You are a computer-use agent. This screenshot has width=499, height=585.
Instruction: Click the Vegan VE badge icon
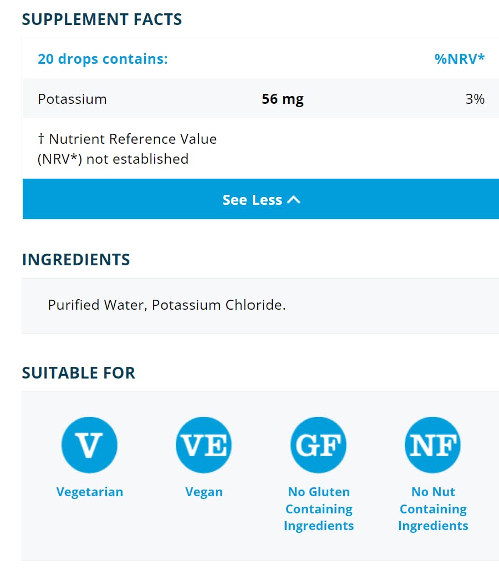pyautogui.click(x=203, y=445)
